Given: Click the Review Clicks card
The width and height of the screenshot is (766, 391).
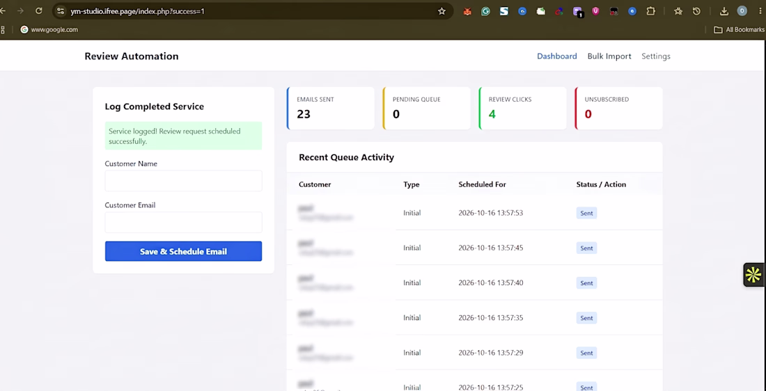Looking at the screenshot, I should [523, 109].
